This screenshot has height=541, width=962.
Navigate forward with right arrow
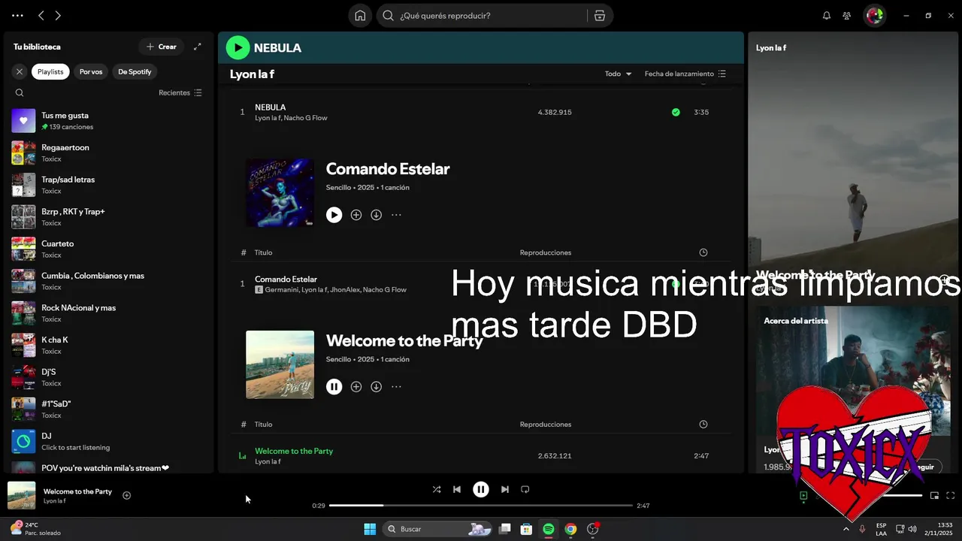pos(58,16)
